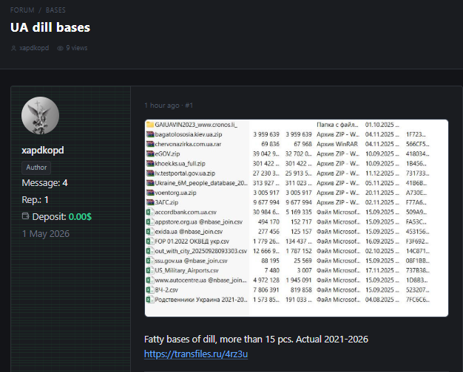463x372 pixels.
Task: Select the file name ЗАГС.zip
Action: pyautogui.click(x=166, y=202)
